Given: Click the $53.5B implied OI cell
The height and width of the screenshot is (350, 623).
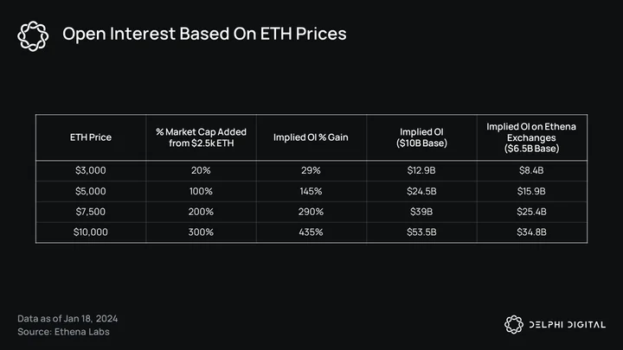Looking at the screenshot, I should pyautogui.click(x=421, y=232).
